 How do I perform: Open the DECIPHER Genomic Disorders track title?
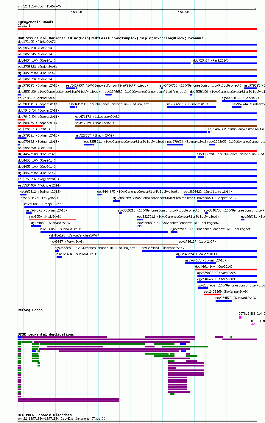[45, 415]
